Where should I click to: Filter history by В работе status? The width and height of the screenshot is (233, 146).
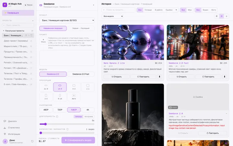point(159,10)
